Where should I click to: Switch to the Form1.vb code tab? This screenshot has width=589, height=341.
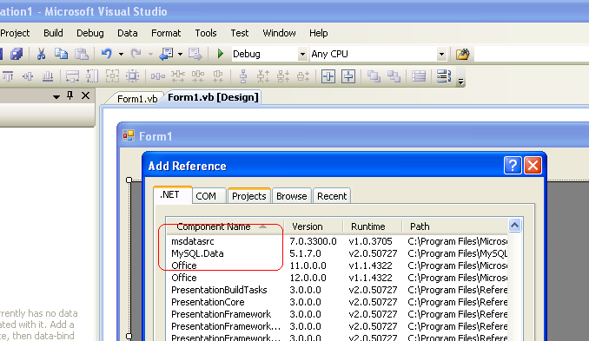click(136, 99)
